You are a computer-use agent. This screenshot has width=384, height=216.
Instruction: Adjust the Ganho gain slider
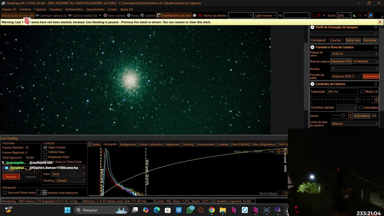tap(343, 116)
